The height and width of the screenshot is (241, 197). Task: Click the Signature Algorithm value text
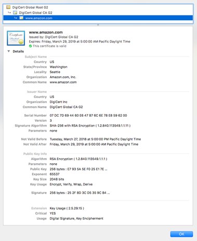click(x=90, y=125)
